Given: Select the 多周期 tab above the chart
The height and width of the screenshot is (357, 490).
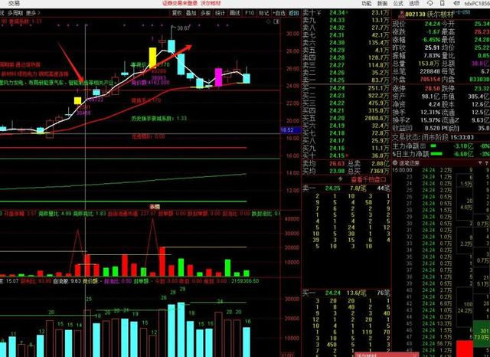Looking at the screenshot, I should 15,13.
